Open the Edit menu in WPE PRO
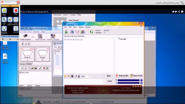Image resolution: width=185 pixels, height=104 pixels. click(x=25, y=32)
